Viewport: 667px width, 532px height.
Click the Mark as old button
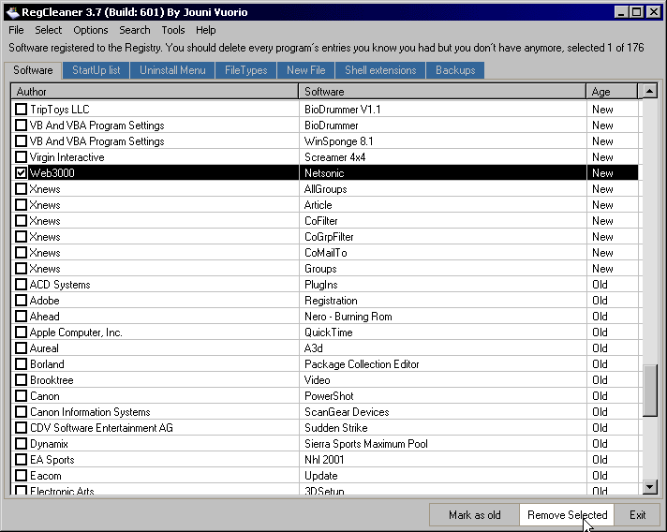[x=474, y=515]
